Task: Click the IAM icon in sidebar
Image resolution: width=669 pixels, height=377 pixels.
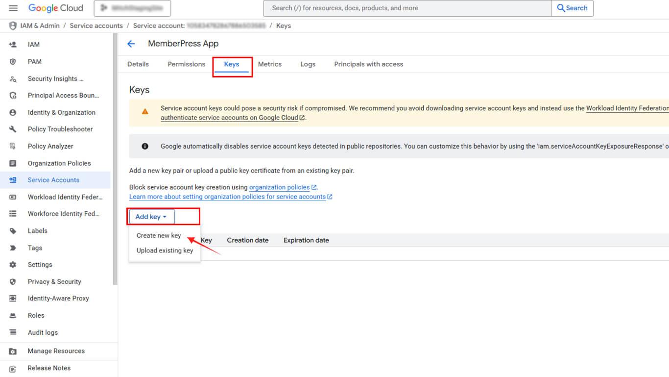Action: 13,45
